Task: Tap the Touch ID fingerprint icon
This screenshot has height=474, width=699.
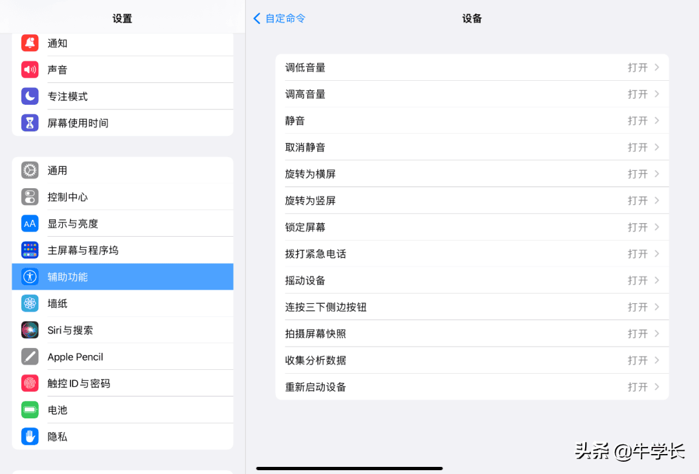Action: 30,383
